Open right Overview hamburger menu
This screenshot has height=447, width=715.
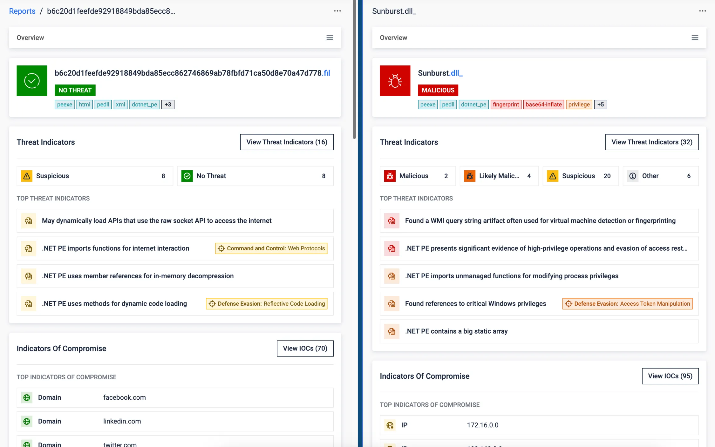click(695, 38)
